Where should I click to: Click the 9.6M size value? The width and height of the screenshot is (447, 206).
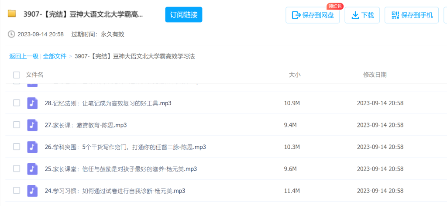(290, 169)
